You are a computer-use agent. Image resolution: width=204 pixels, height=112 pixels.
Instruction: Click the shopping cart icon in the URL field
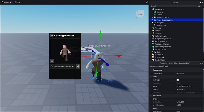click(52, 66)
